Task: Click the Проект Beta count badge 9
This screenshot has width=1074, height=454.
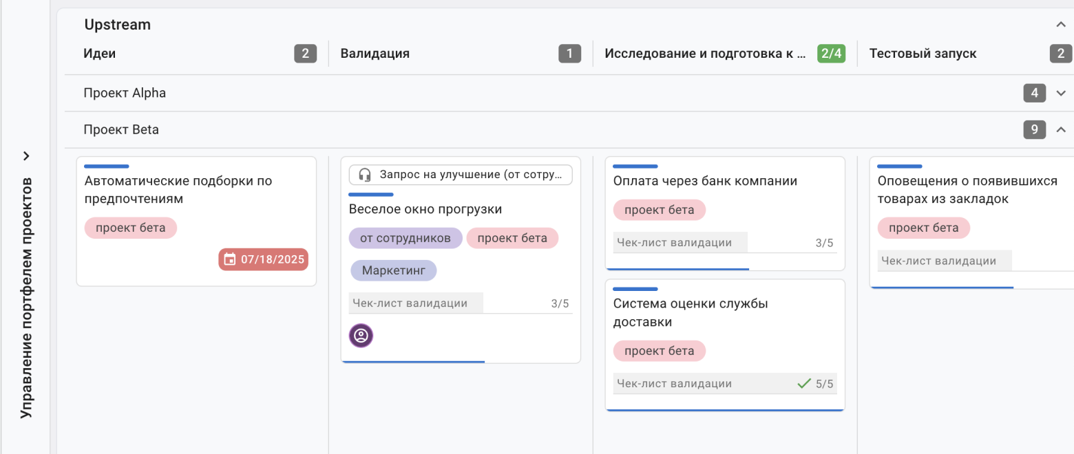Action: (x=1035, y=129)
